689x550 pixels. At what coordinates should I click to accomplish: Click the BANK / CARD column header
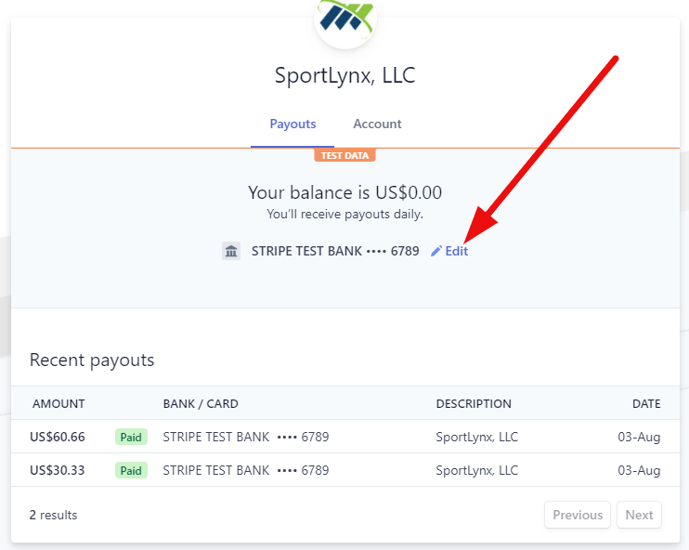pyautogui.click(x=201, y=403)
